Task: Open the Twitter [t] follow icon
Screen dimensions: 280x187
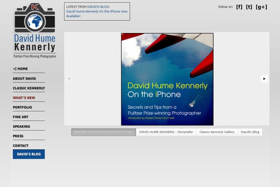Action: coord(249,7)
